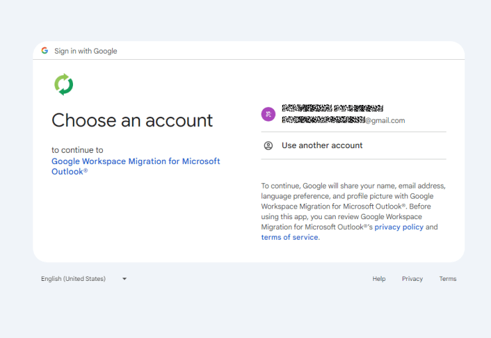This screenshot has height=338, width=491.
Task: Select Use another account
Action: [354, 145]
